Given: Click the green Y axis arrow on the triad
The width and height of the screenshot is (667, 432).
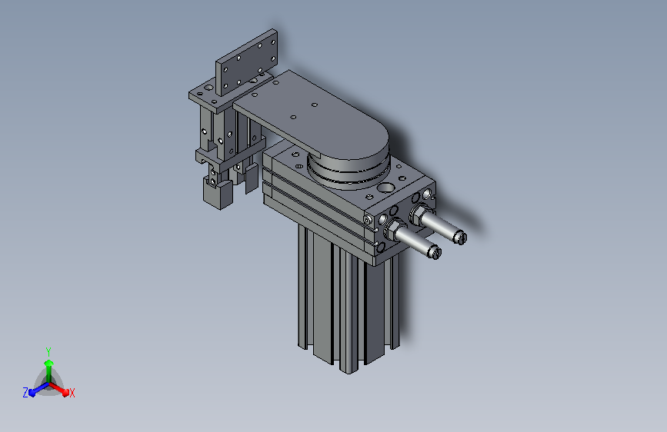Looking at the screenshot, I should pyautogui.click(x=48, y=369).
